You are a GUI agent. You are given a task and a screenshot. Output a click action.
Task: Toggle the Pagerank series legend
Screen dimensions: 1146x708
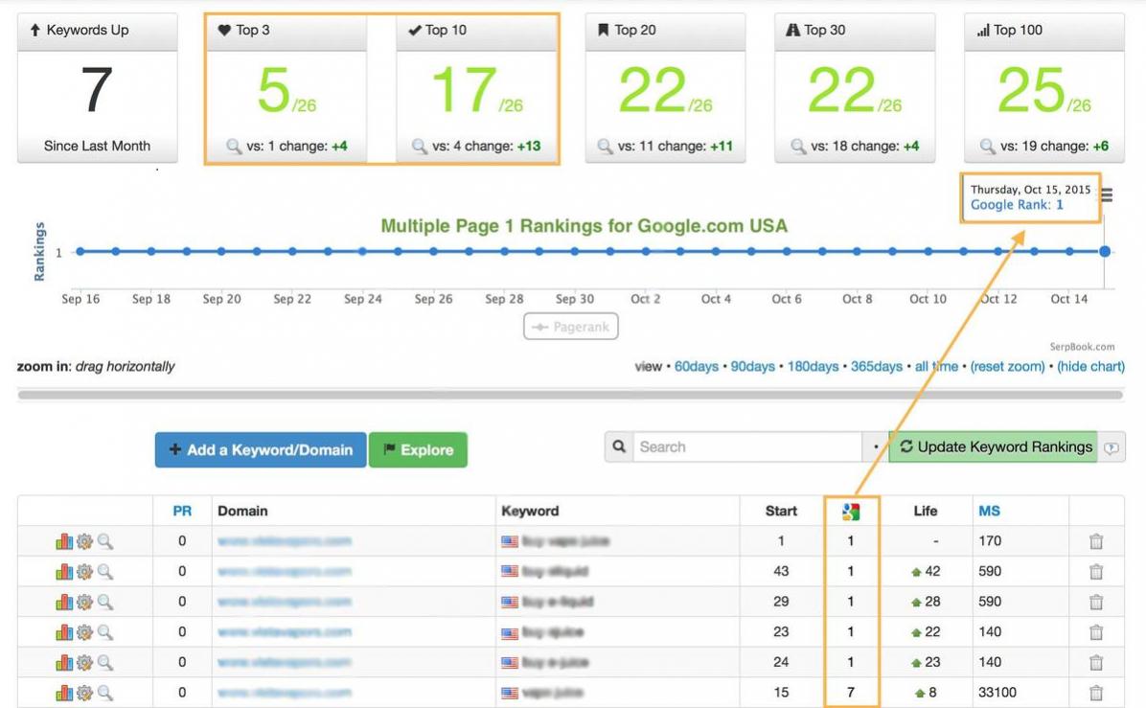pos(571,327)
